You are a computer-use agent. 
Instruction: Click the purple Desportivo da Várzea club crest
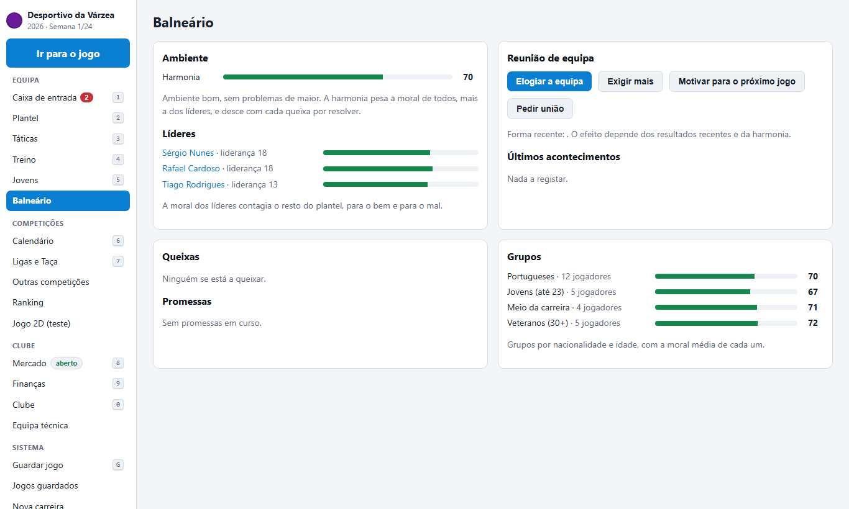(14, 20)
